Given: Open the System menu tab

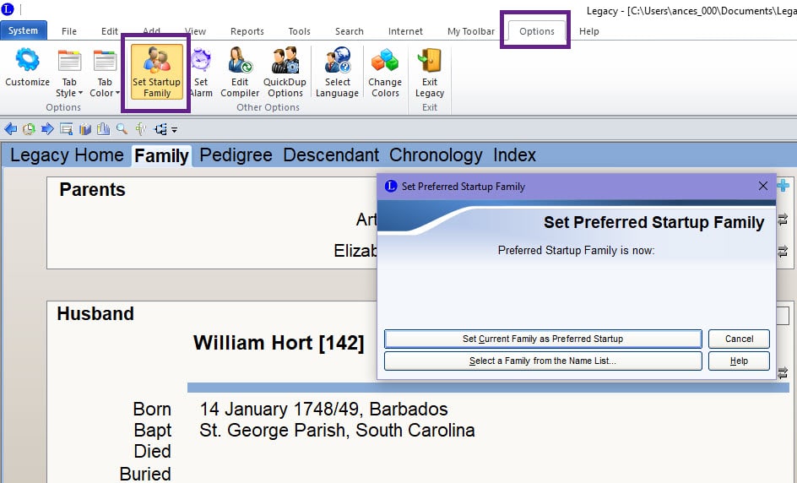Looking at the screenshot, I should click(24, 30).
